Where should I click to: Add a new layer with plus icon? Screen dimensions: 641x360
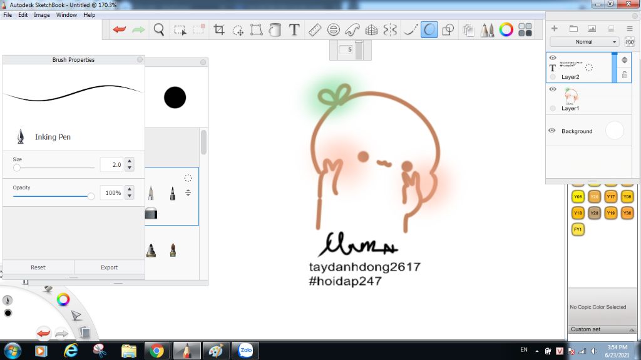point(555,28)
